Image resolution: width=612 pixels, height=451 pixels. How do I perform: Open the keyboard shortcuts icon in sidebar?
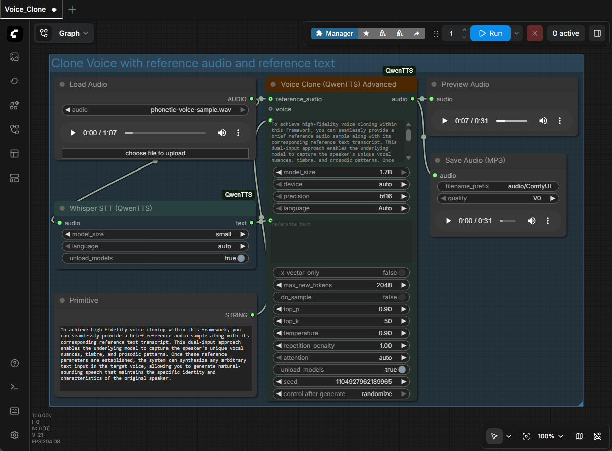[15, 411]
